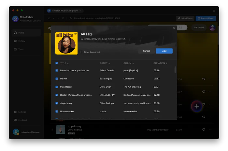The width and height of the screenshot is (228, 151).
Task: Open more options for the 03:04 track
Action: click(x=210, y=104)
